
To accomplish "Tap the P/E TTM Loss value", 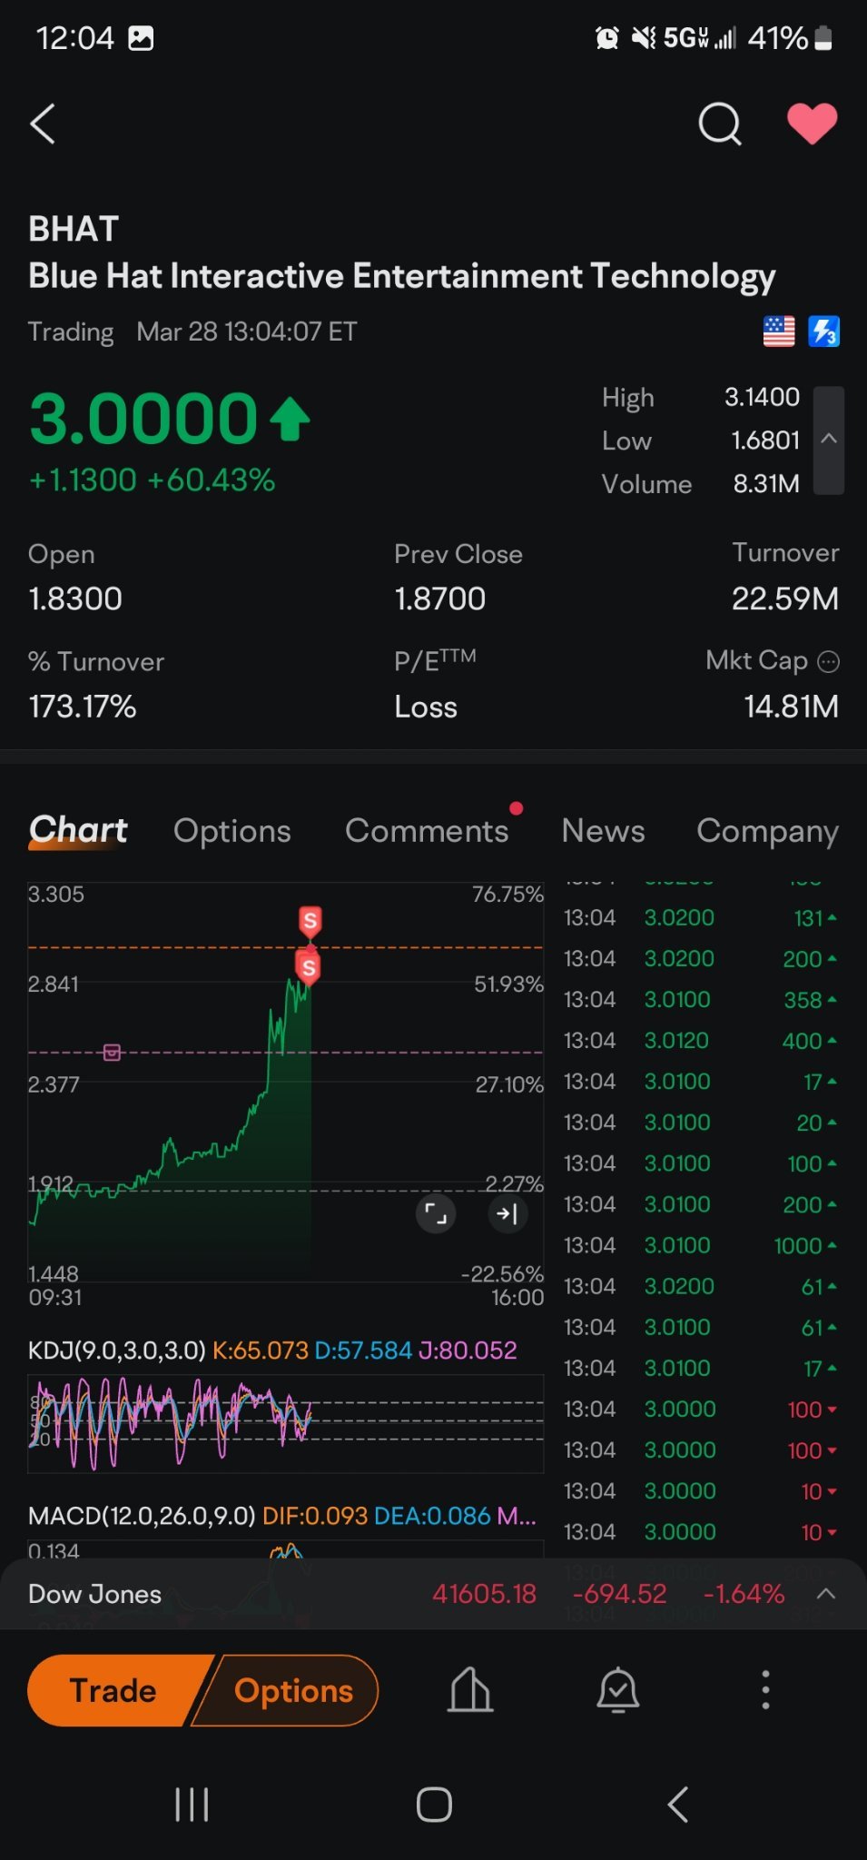I will click(426, 707).
